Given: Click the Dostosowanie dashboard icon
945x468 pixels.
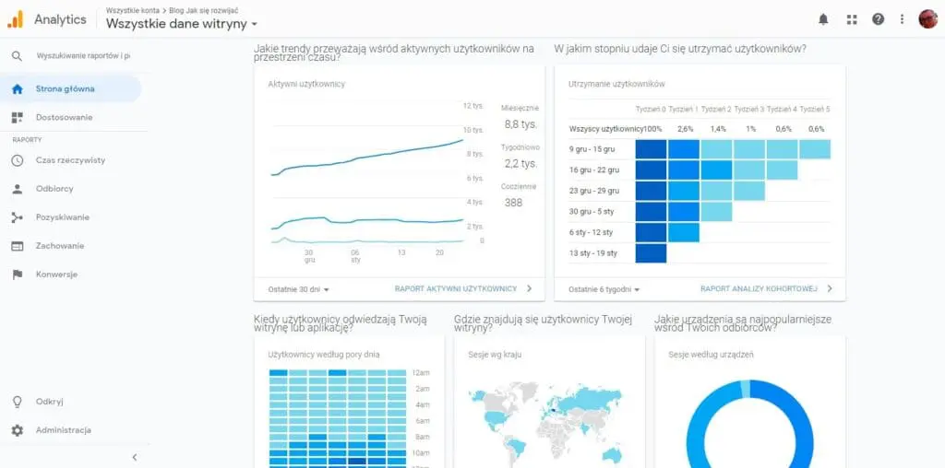Looking at the screenshot, I should click(18, 117).
